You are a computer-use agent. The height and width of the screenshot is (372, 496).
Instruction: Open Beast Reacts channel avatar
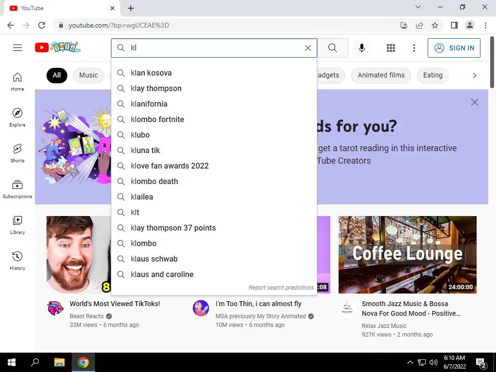click(x=55, y=308)
